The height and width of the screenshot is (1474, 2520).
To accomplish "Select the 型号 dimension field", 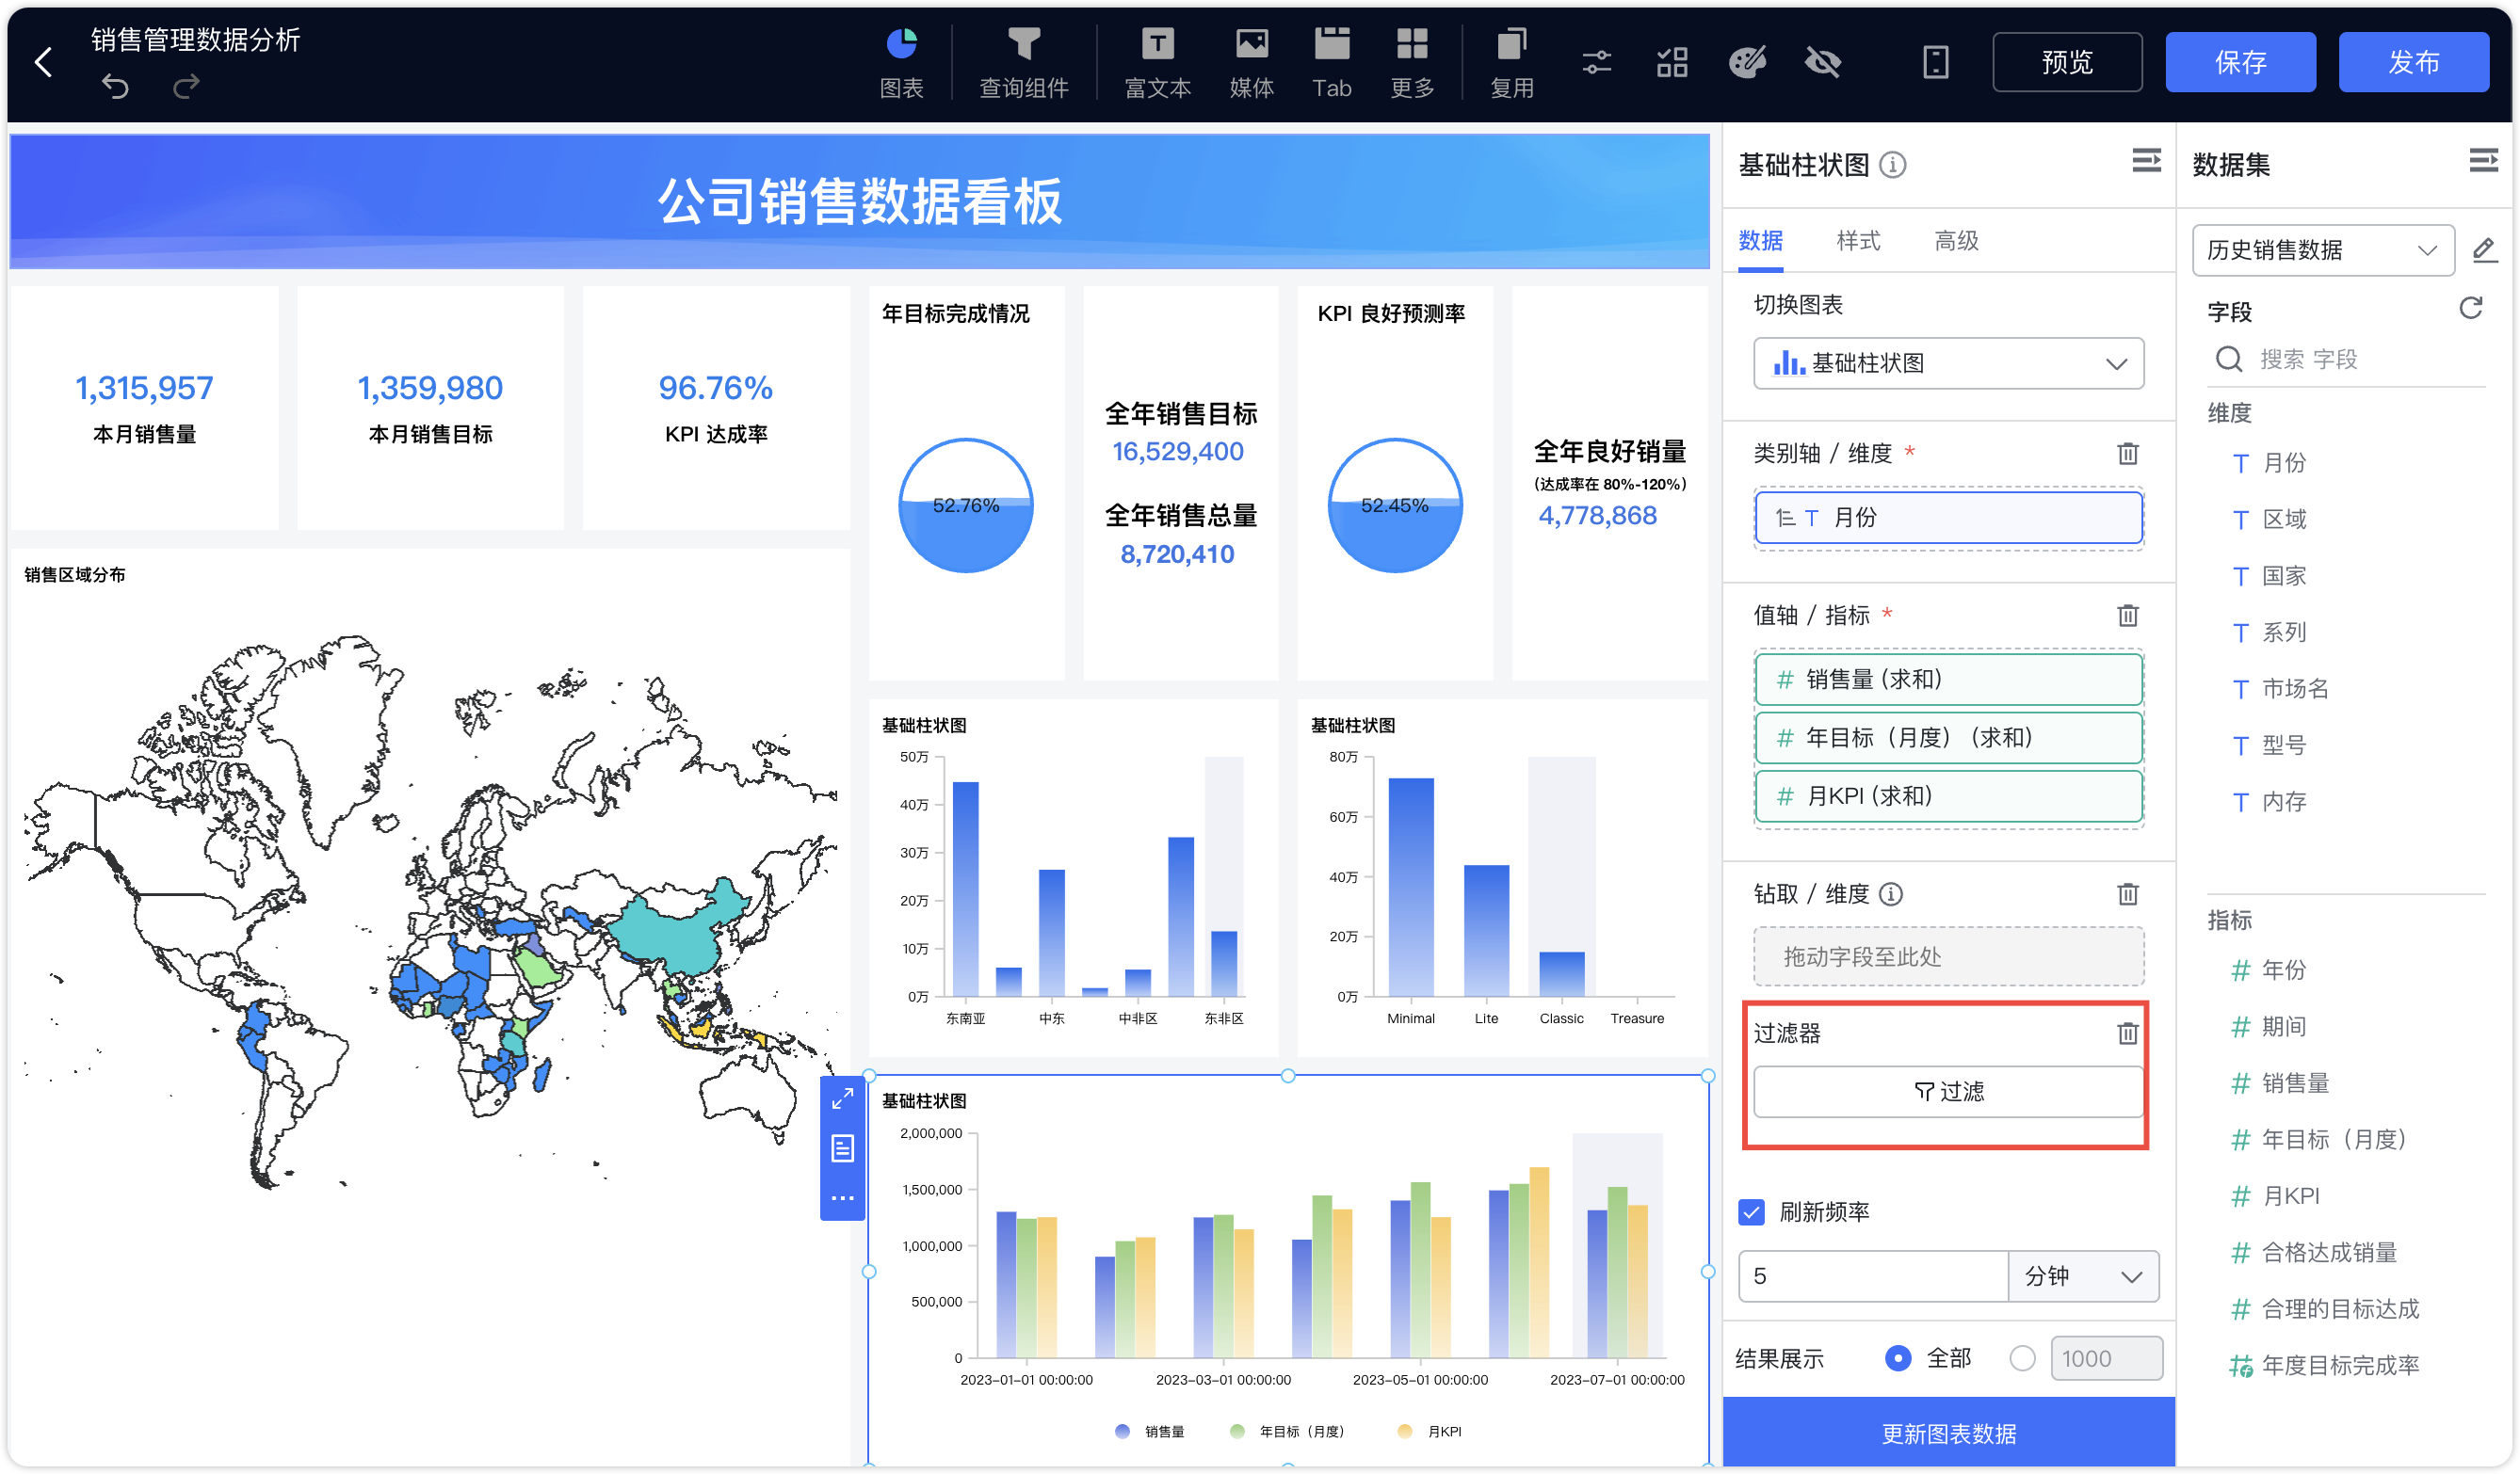I will pos(2282,745).
